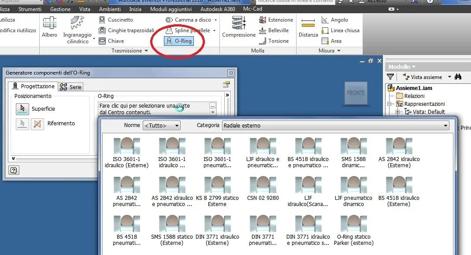Open Cinghie trapezoidali belt generator
This screenshot has height=255, width=471.
click(x=126, y=30)
